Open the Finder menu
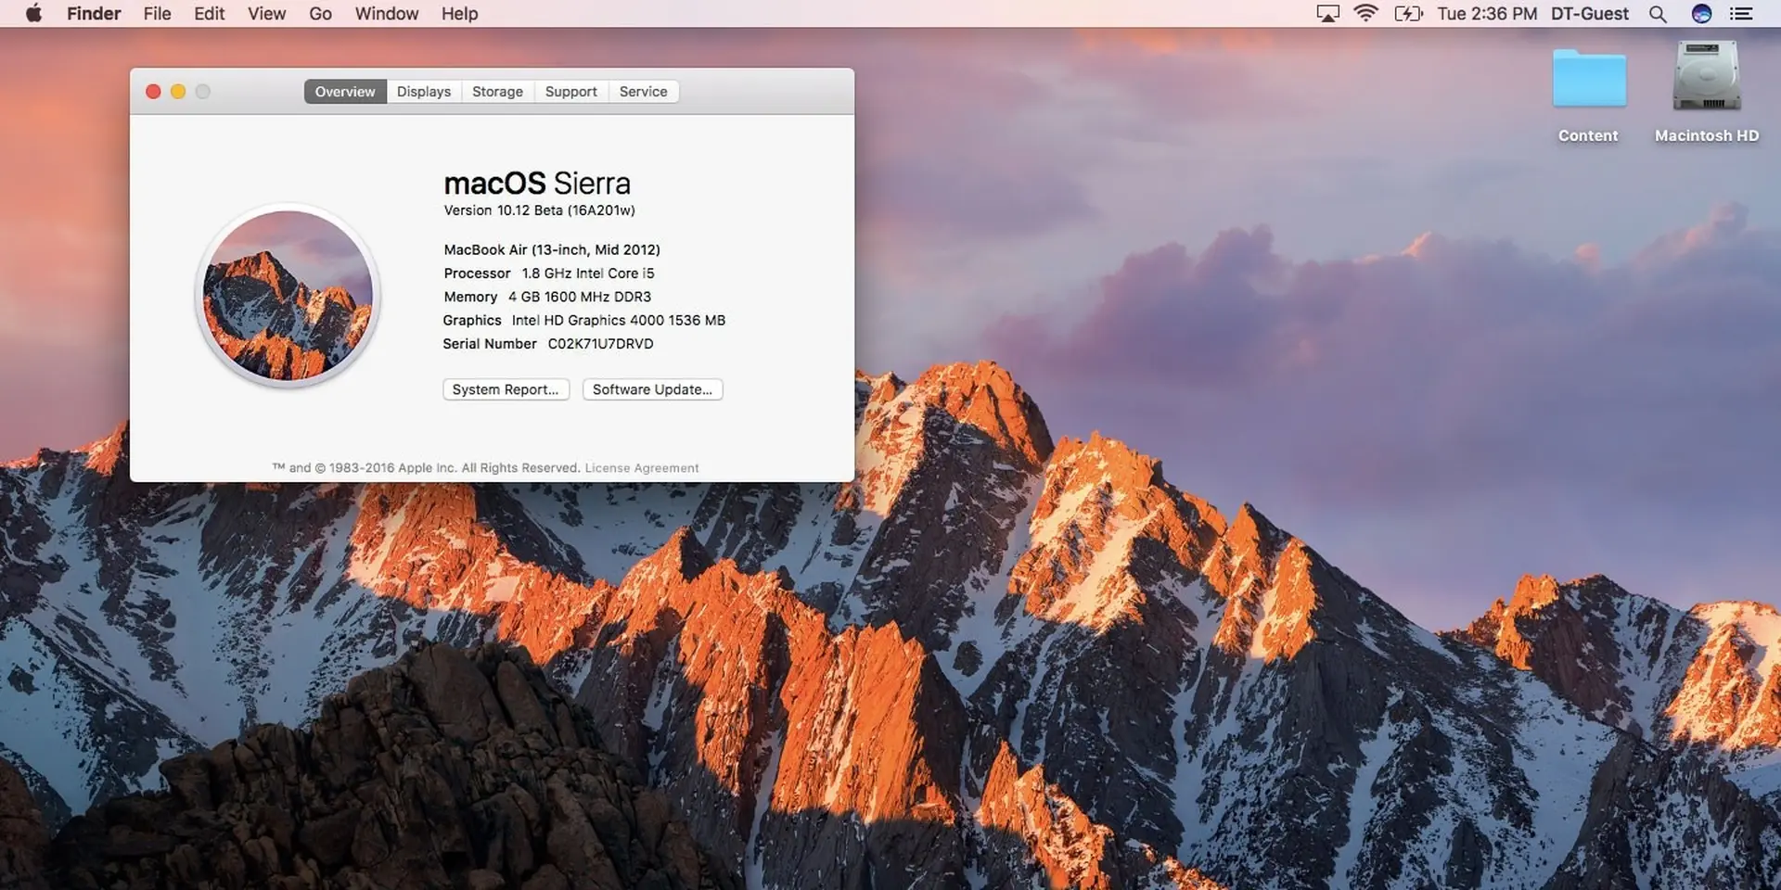 (94, 14)
